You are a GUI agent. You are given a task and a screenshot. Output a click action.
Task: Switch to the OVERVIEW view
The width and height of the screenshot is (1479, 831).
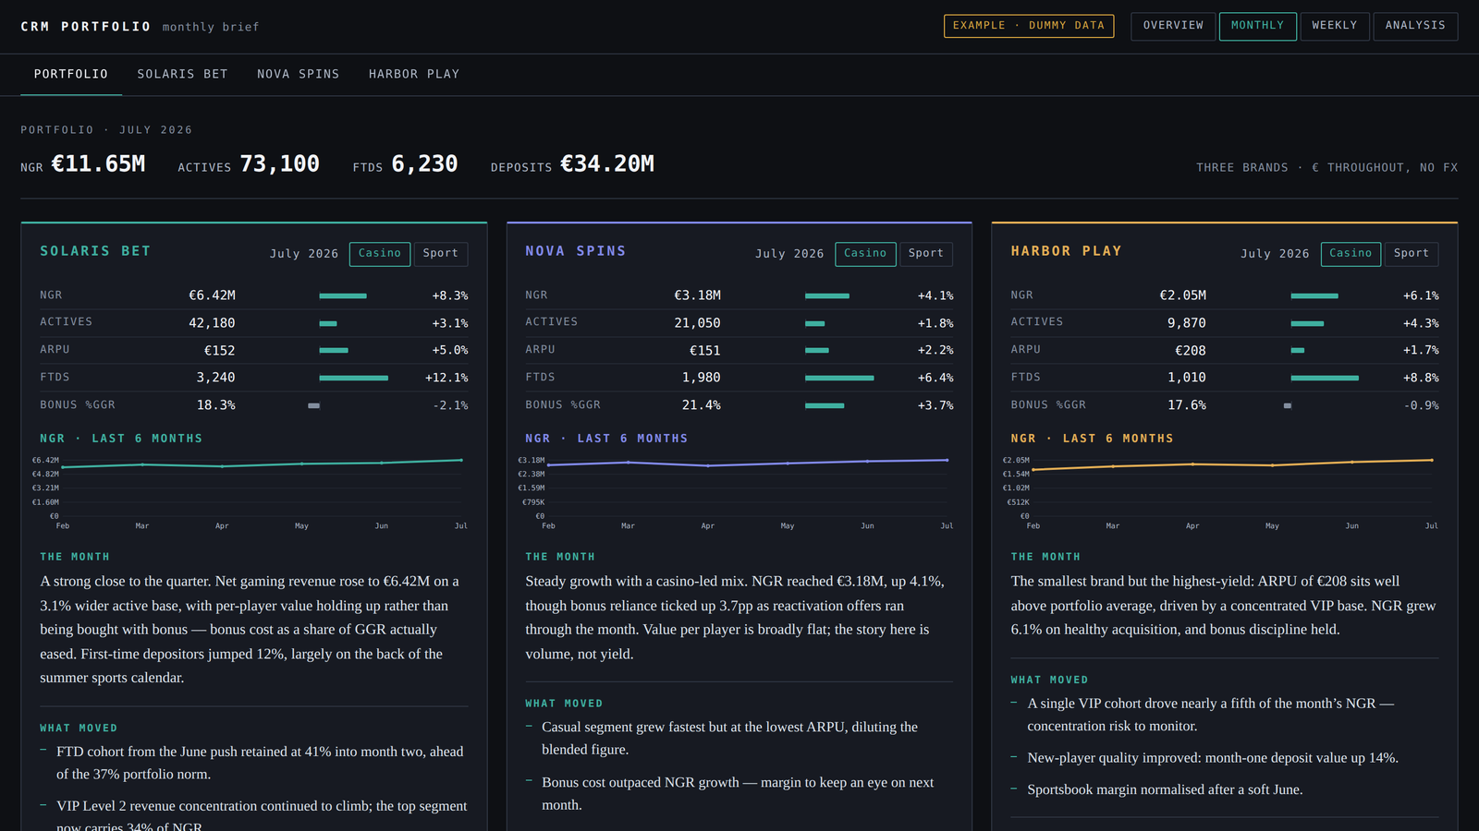tap(1173, 26)
